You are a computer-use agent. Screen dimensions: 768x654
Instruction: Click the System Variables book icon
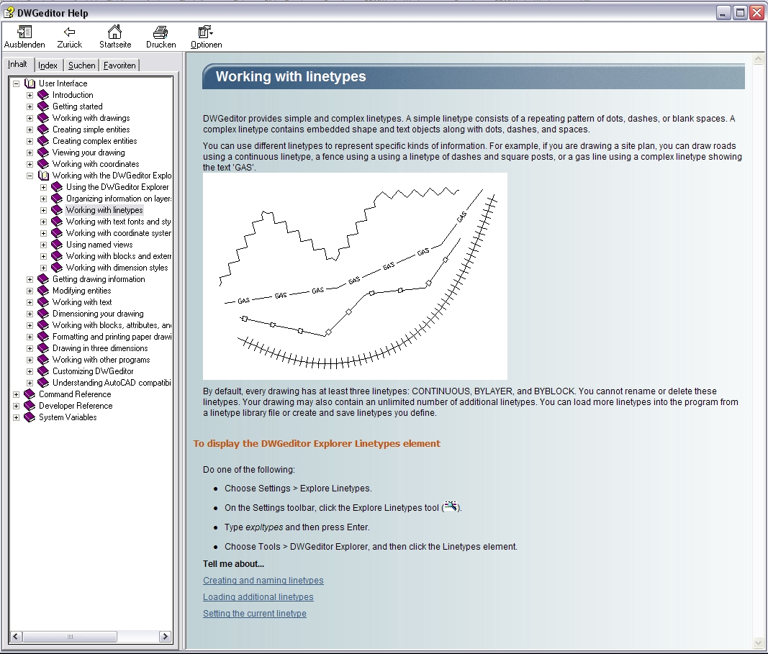click(x=30, y=417)
